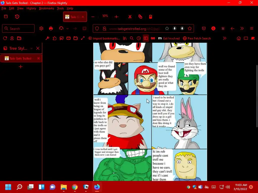Expand the Tree Style Tab sidebar switcher
The height and width of the screenshot is (193, 258).
pos(31,49)
